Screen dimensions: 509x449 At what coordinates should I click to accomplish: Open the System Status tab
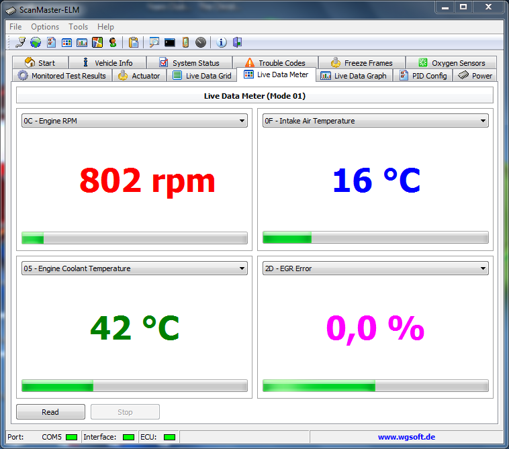click(x=189, y=62)
